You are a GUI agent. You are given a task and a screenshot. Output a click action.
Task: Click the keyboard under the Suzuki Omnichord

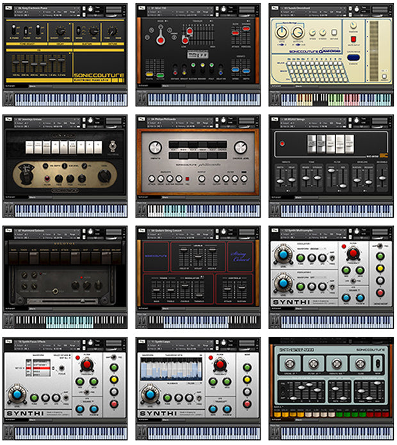click(x=337, y=100)
